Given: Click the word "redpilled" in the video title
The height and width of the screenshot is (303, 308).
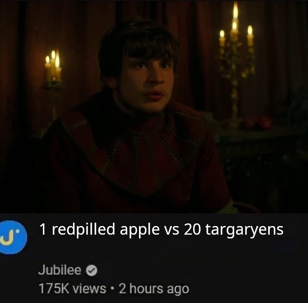Looking at the screenshot, I should pyautogui.click(x=84, y=229).
